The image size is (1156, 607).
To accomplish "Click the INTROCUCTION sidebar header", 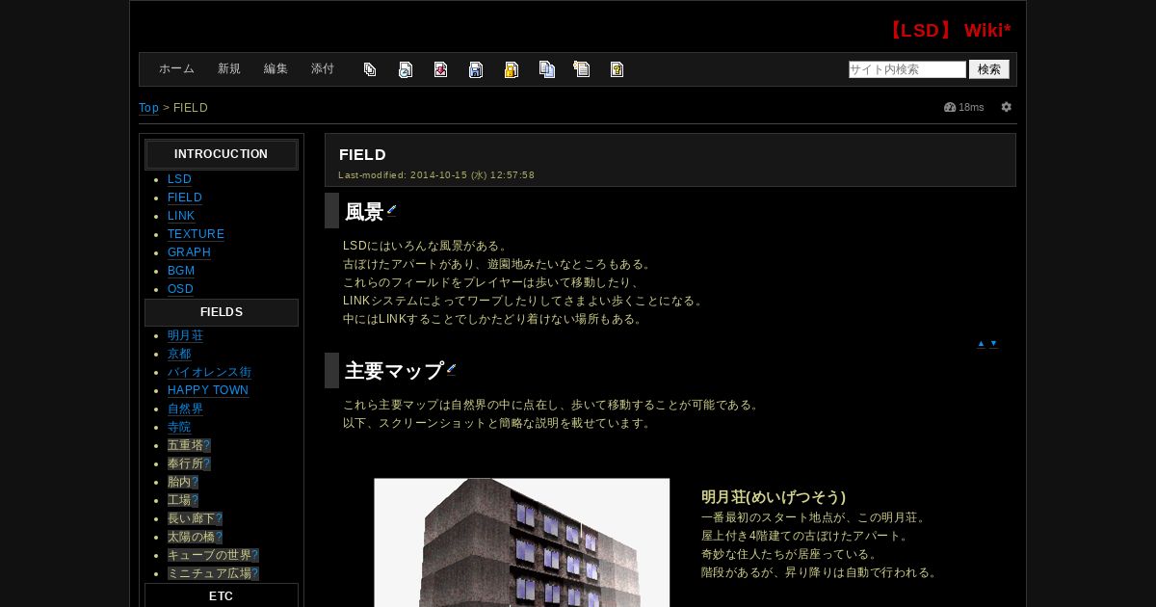I will pyautogui.click(x=222, y=154).
